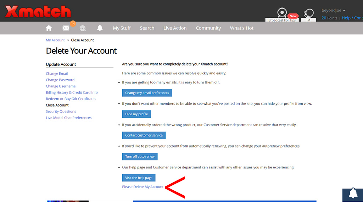The height and width of the screenshot is (202, 363).
Task: Open Billing History & Credit Card Info
Action: (x=72, y=92)
